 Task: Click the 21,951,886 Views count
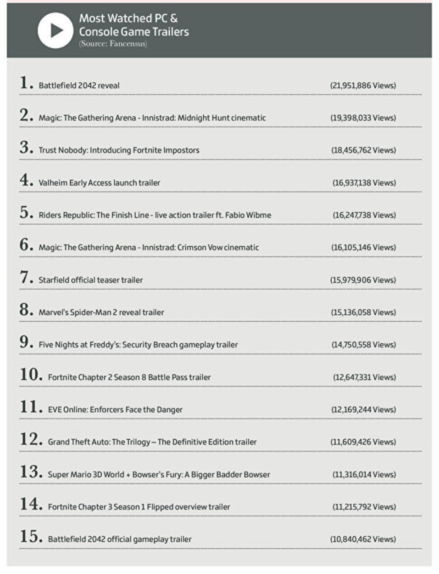(363, 85)
